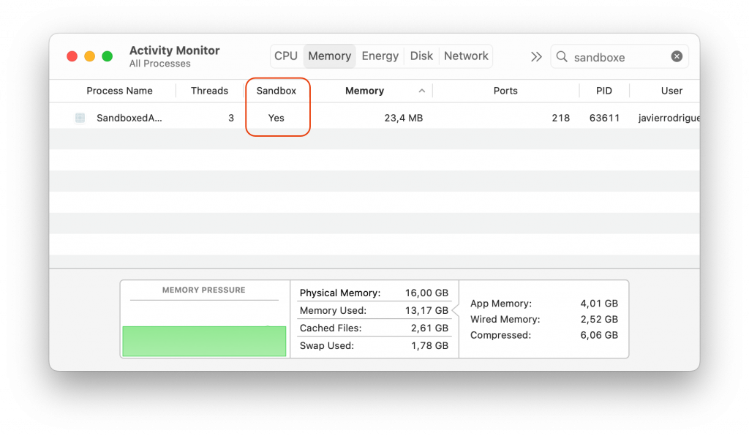
Task: Sort processes by the Ports column
Action: click(x=505, y=91)
